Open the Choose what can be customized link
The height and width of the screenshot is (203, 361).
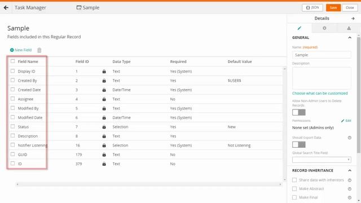[x=320, y=93]
